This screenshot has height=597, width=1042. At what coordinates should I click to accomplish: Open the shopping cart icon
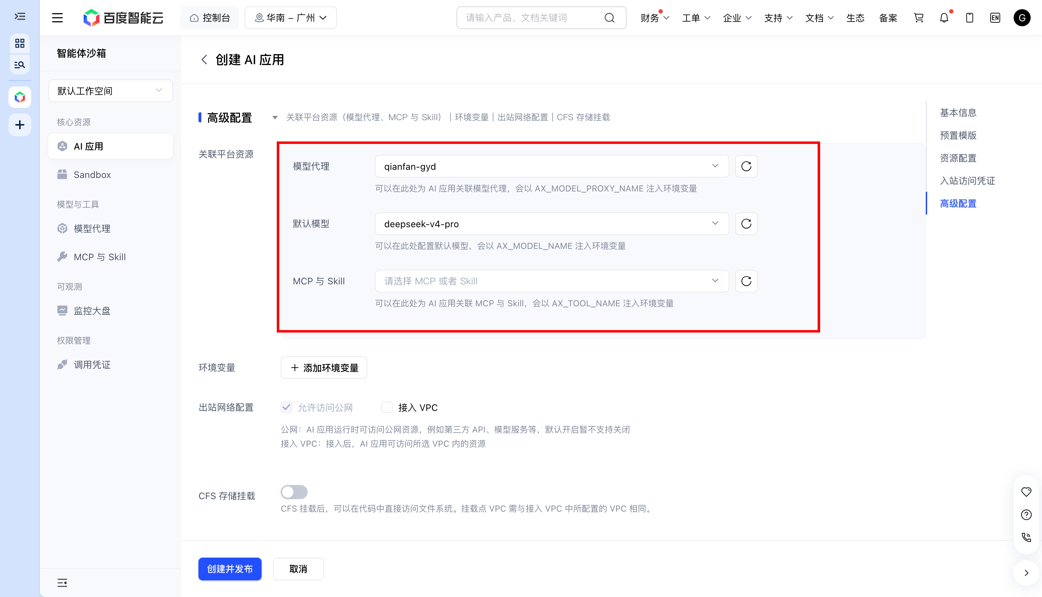click(919, 18)
